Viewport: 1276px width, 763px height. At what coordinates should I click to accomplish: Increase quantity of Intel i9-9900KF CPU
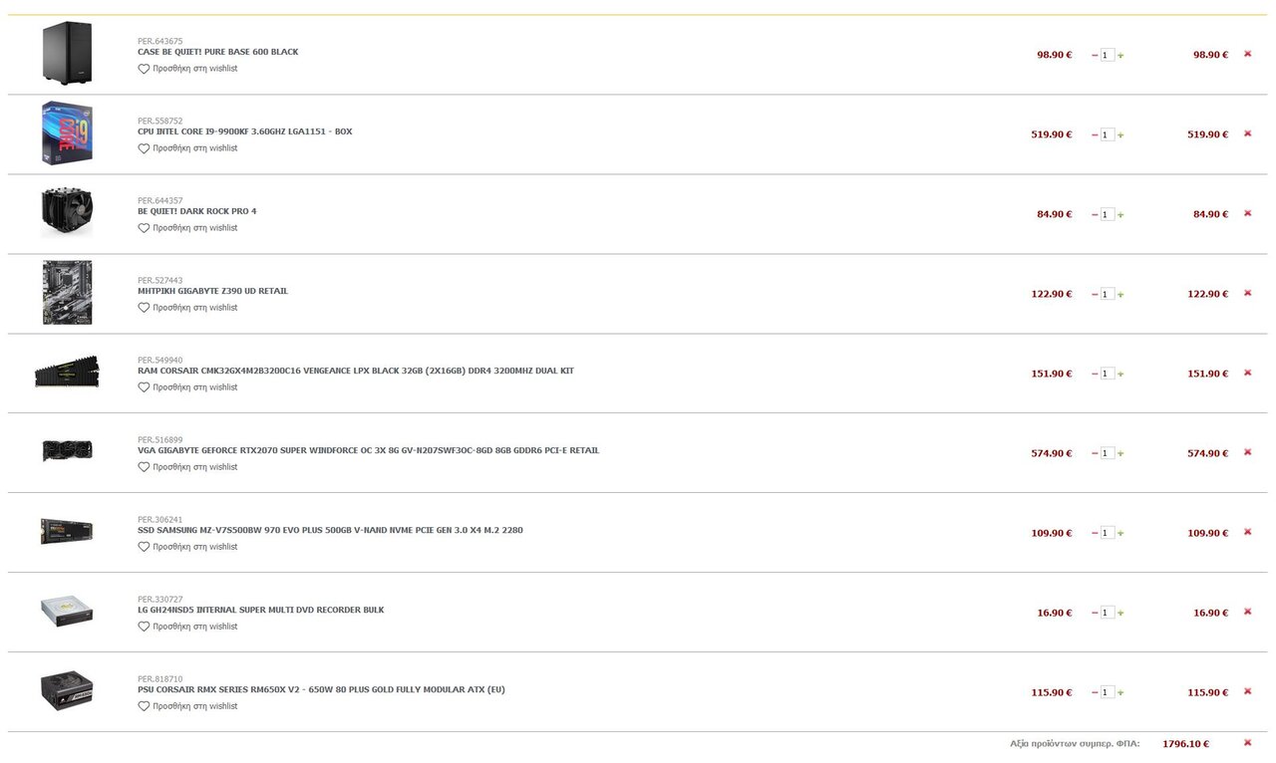tap(1120, 135)
